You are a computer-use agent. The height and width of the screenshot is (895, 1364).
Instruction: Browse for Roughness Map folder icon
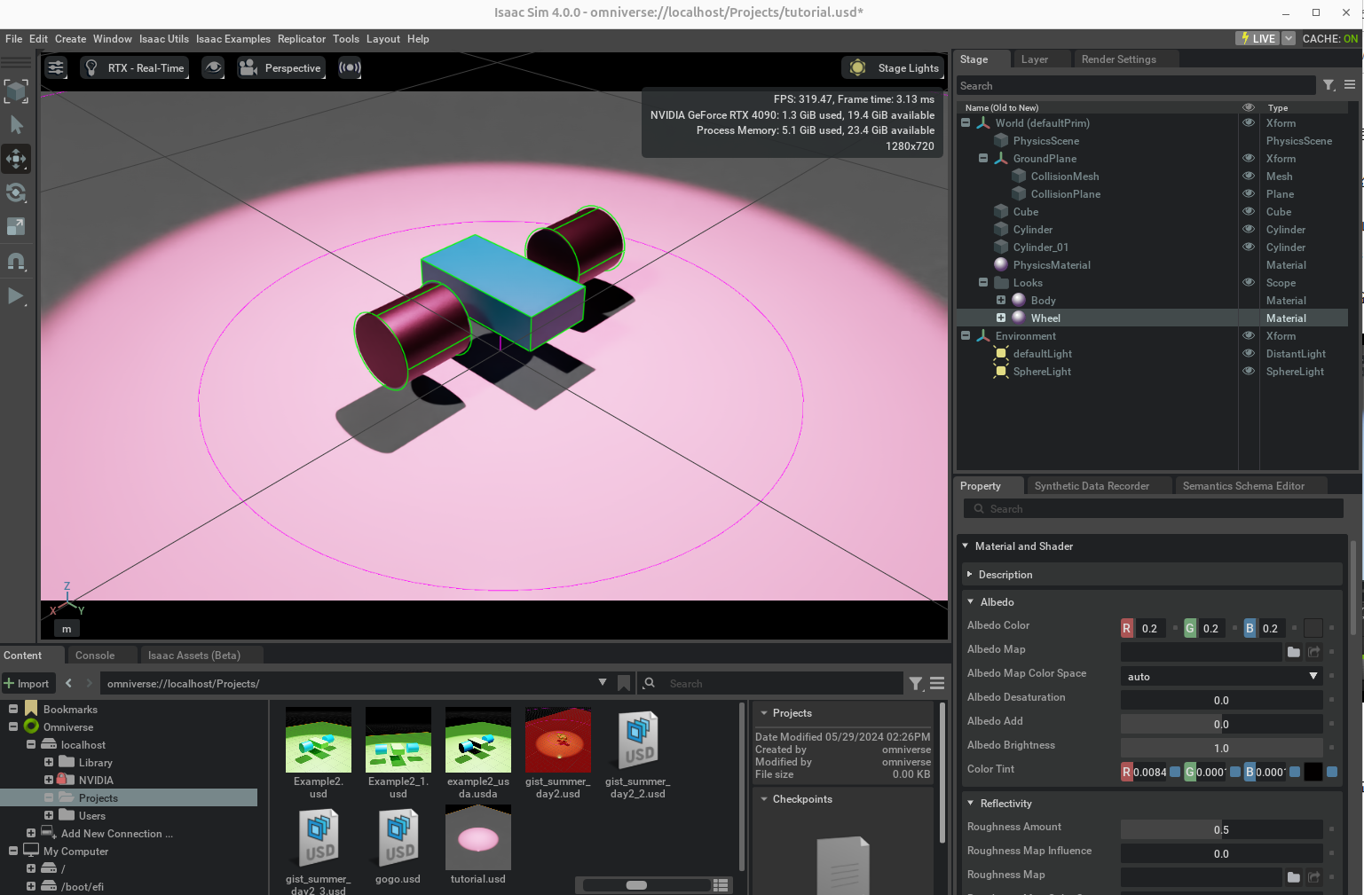coord(1294,877)
